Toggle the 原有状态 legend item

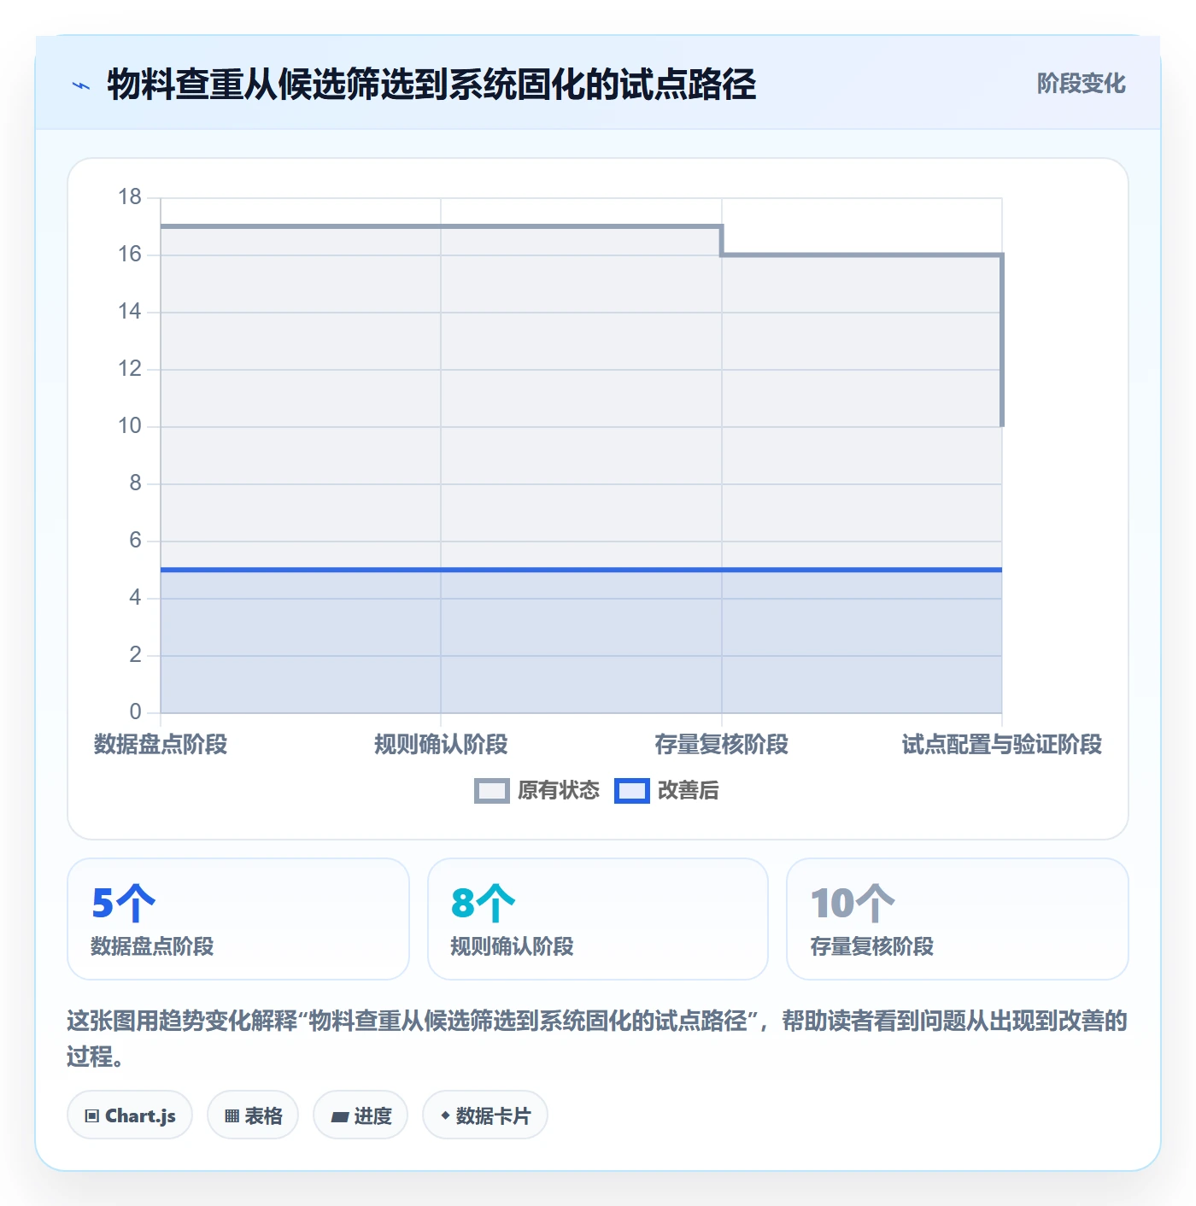tap(537, 790)
